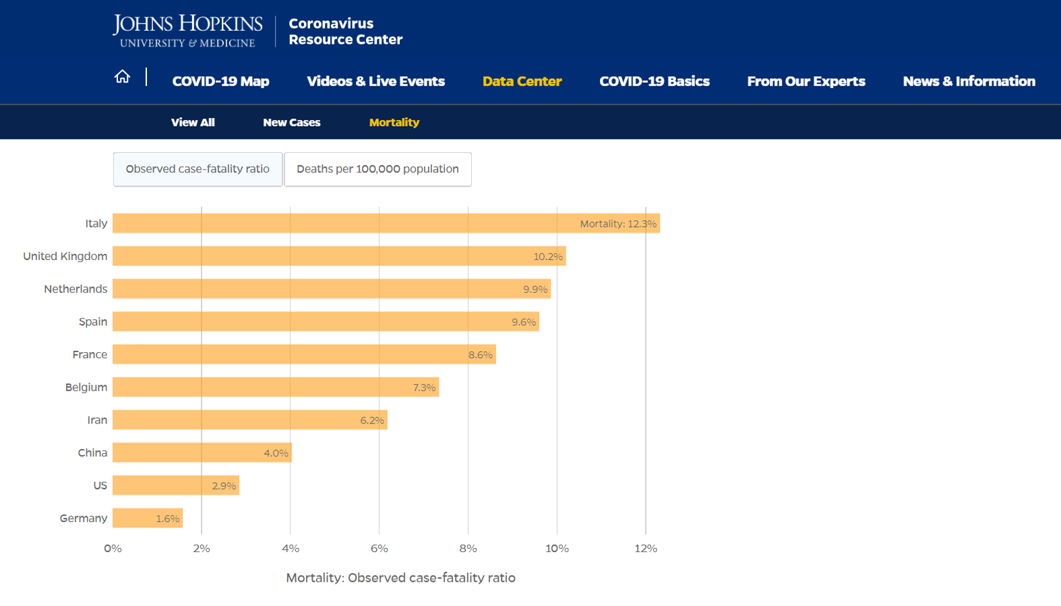
Task: Open the Johns Hopkins University & Medicine logo
Action: click(x=187, y=31)
